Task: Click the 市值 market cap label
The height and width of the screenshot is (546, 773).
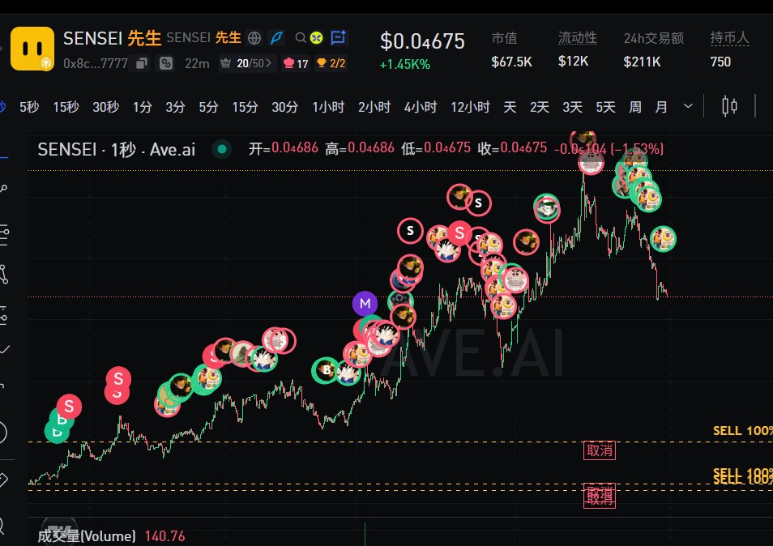Action: pos(504,38)
